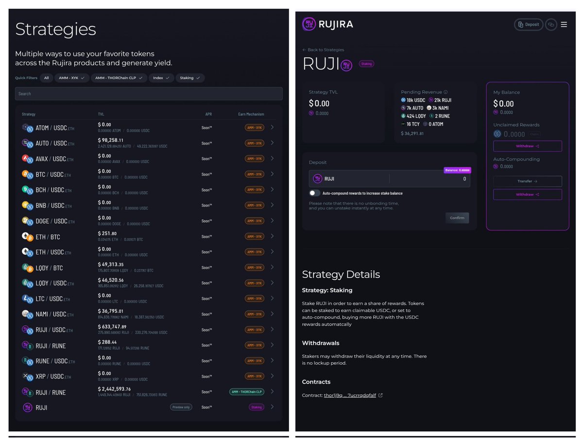Viewport: 583px width, 438px height.
Task: Sort by the TVL column header
Action: (101, 114)
